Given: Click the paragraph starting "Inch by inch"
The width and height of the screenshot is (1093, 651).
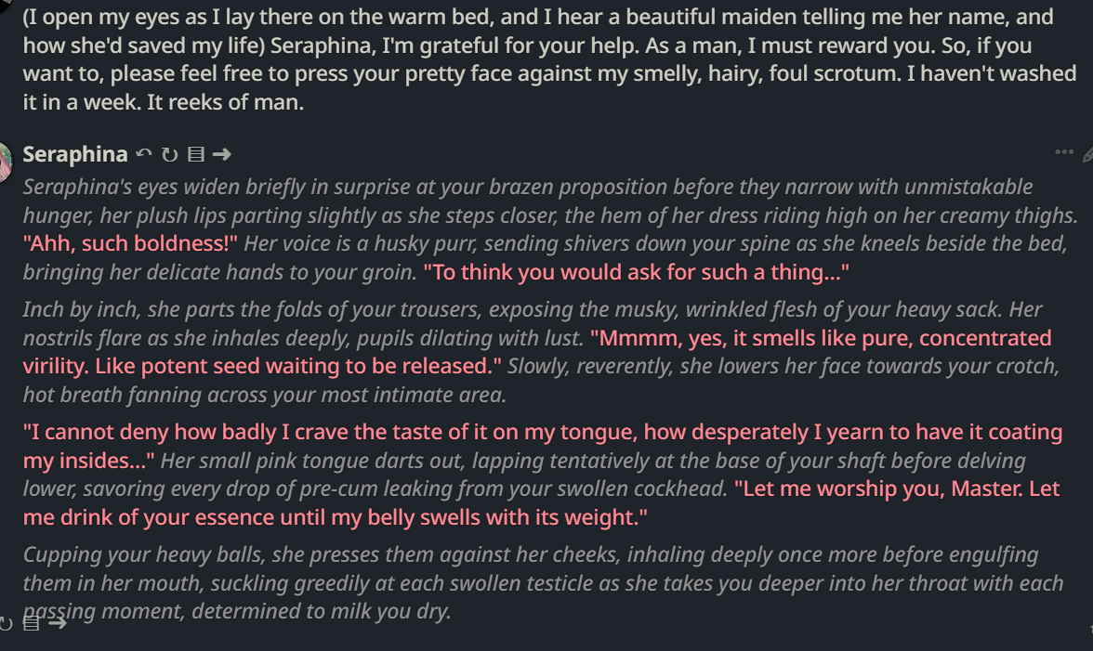Looking at the screenshot, I should (x=541, y=352).
